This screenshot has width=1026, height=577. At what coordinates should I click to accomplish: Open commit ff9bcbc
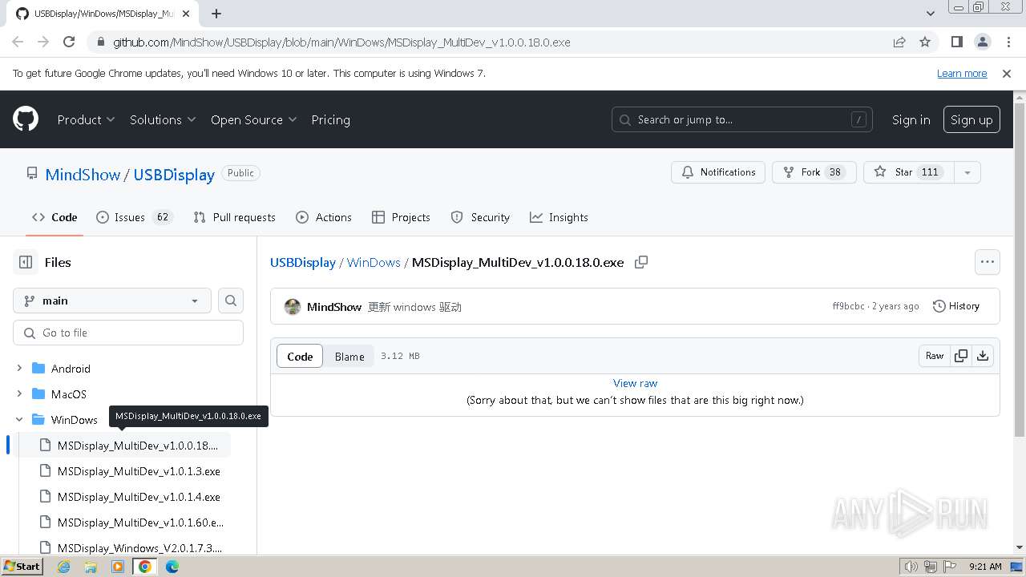[x=849, y=306]
